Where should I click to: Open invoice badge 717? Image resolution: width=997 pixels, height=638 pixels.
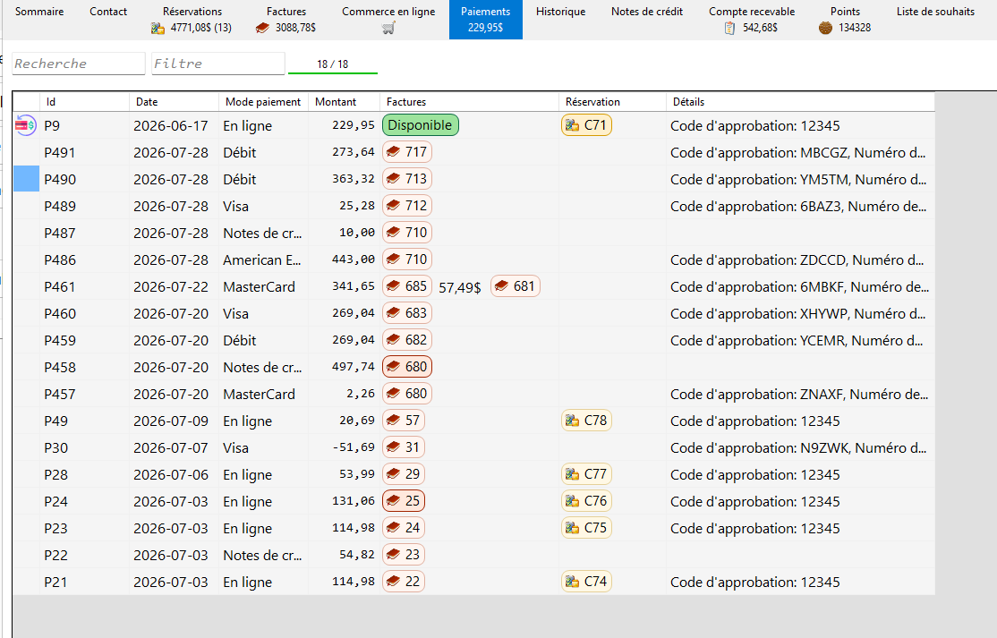(407, 152)
